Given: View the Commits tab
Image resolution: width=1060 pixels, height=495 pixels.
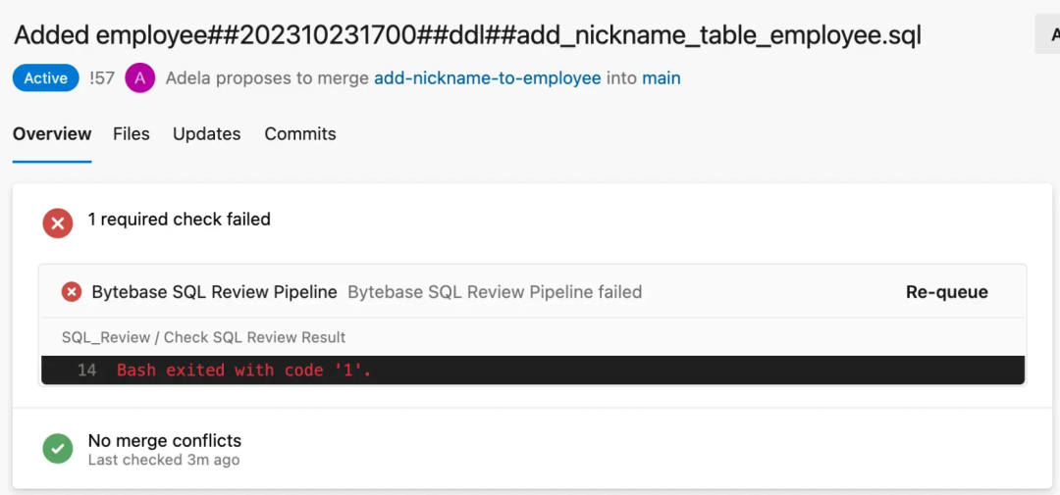Looking at the screenshot, I should pyautogui.click(x=300, y=133).
